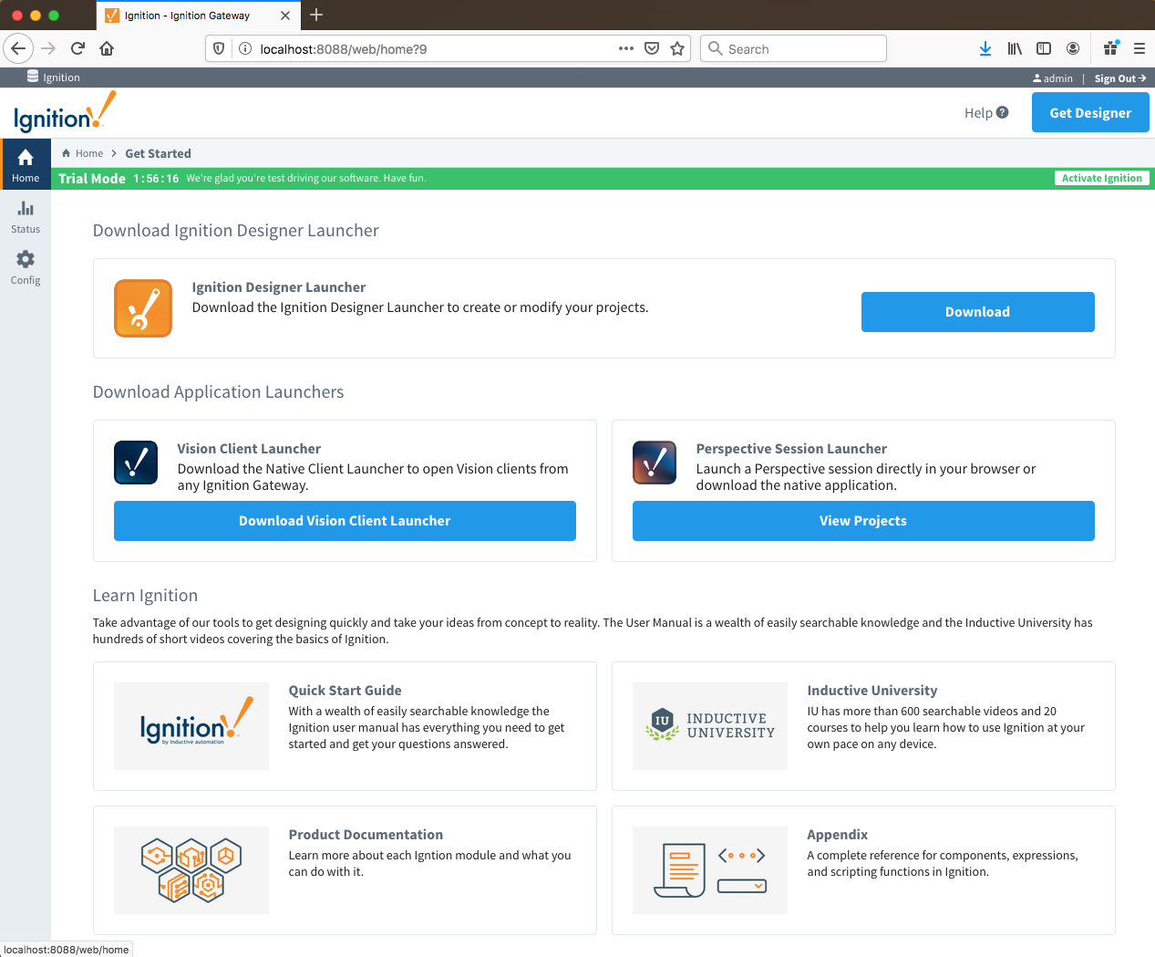Click the browser forward arrow
The image size is (1155, 957).
click(48, 48)
